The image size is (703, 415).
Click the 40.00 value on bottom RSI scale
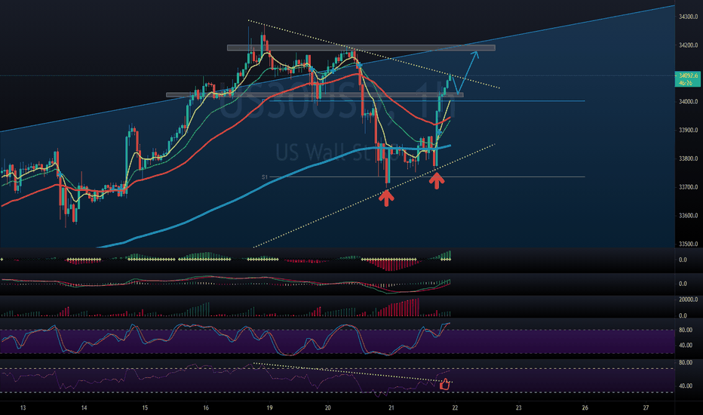(686, 386)
